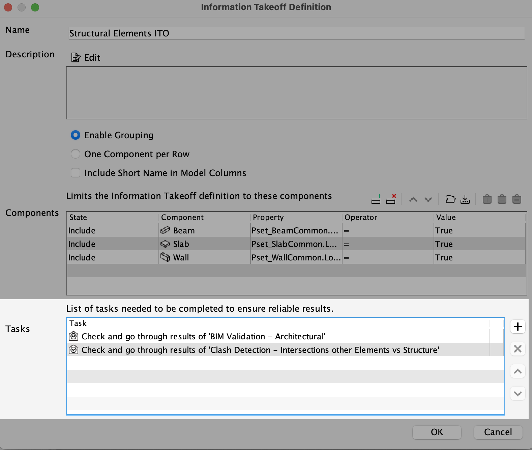
Task: Click the Name input field
Action: click(x=297, y=33)
